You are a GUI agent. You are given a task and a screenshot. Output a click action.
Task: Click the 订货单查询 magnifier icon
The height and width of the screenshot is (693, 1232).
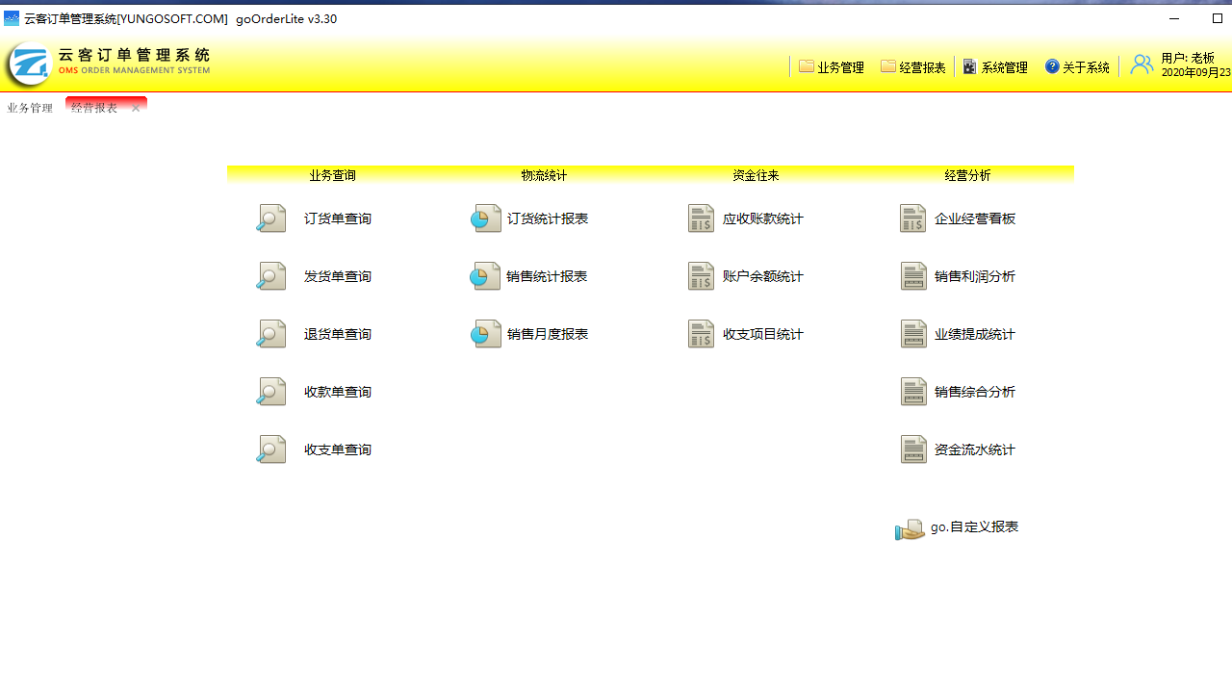click(x=271, y=218)
